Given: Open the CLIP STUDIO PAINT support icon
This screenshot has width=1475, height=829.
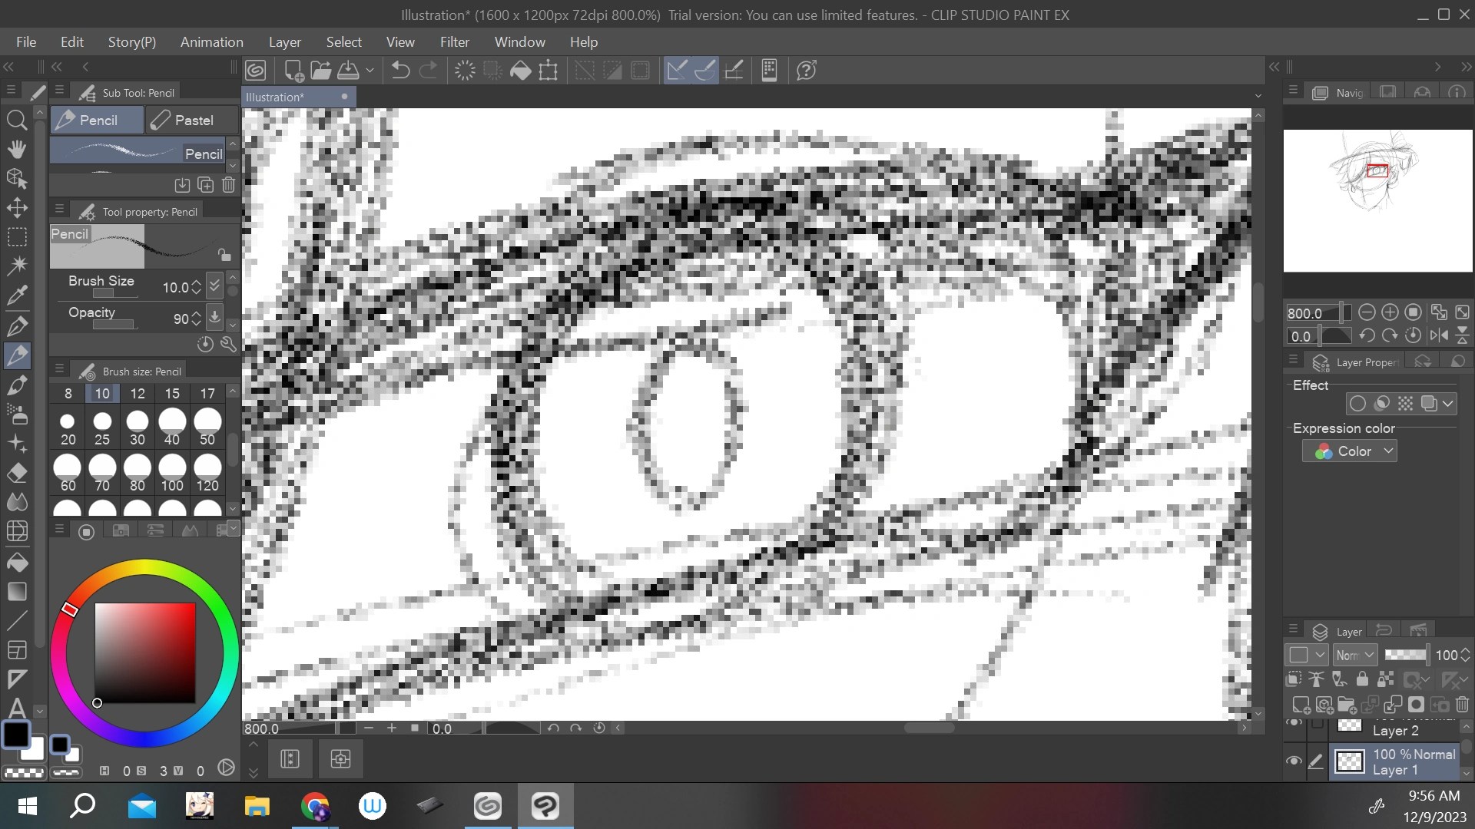Looking at the screenshot, I should pyautogui.click(x=806, y=70).
